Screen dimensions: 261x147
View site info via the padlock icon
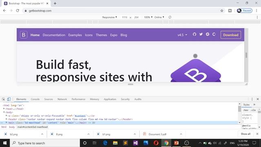(x=25, y=11)
